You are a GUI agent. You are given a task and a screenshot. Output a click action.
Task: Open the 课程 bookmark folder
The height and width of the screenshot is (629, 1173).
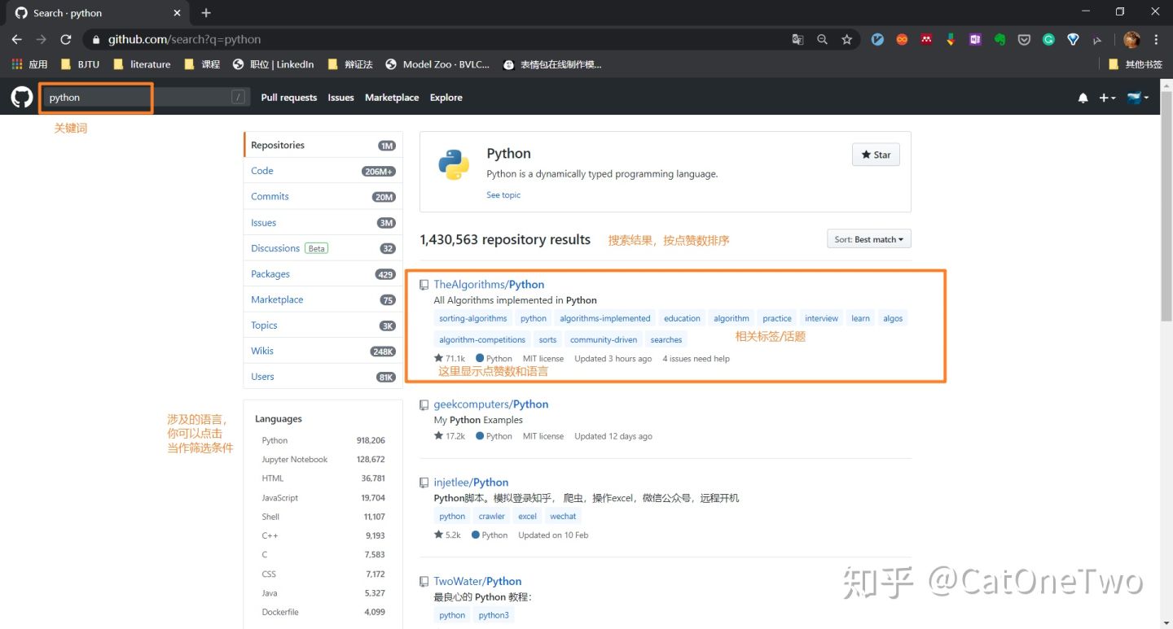(203, 64)
